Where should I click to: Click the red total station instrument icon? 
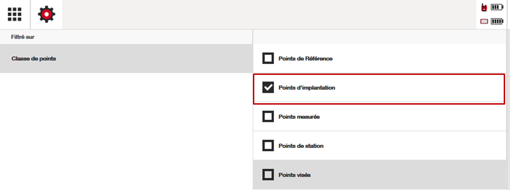(x=484, y=7)
